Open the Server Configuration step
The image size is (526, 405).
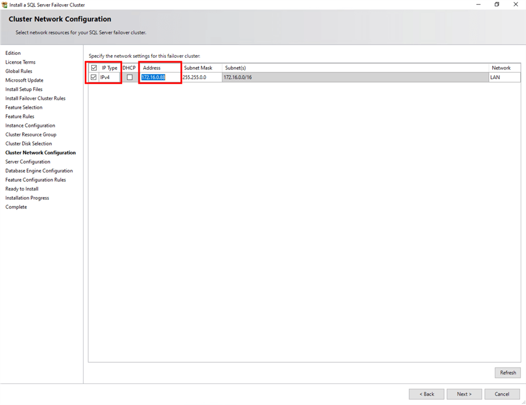[28, 162]
